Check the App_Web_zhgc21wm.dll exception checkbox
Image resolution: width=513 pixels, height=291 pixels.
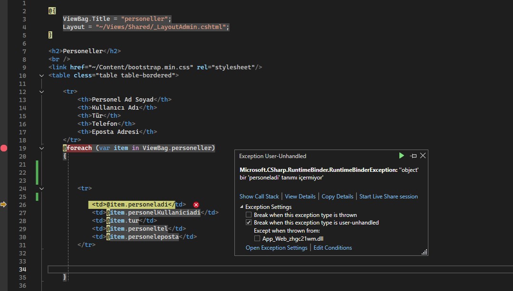click(257, 238)
